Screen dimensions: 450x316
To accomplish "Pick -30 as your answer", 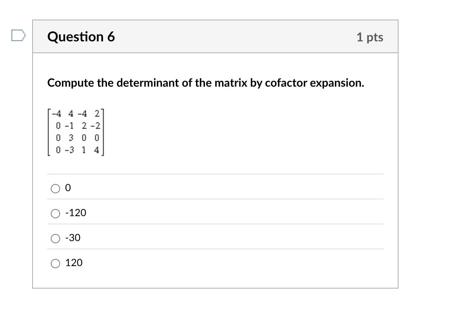I will click(x=55, y=238).
